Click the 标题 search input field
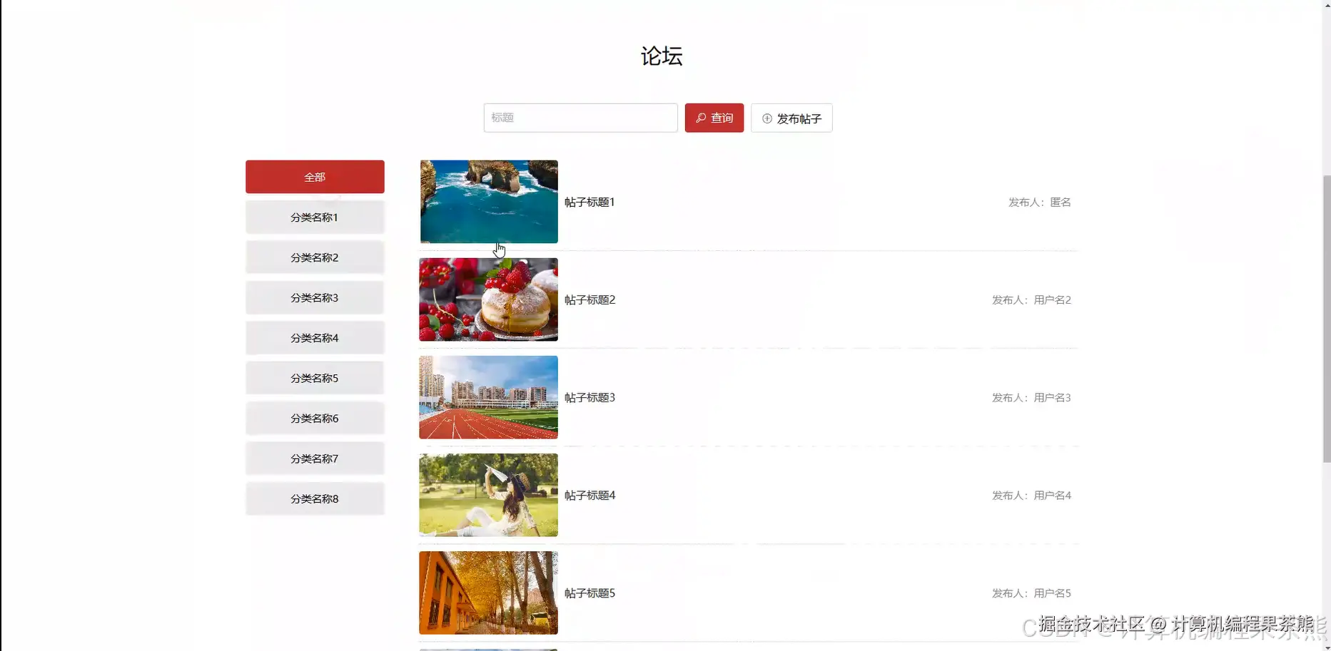The height and width of the screenshot is (651, 1331). (x=580, y=118)
